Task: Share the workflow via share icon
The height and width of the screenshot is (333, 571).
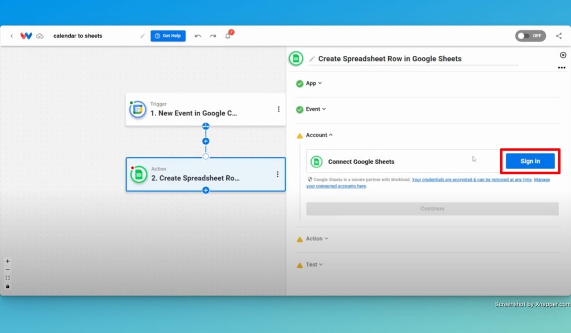Action: click(x=559, y=36)
